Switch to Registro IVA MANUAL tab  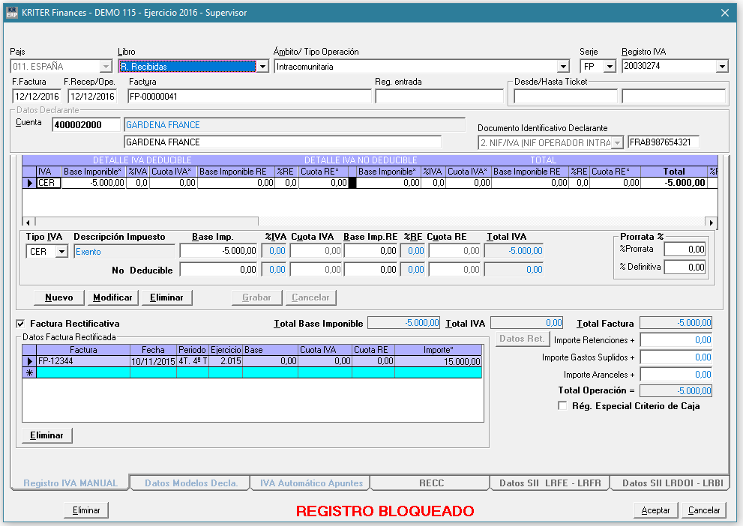(x=70, y=483)
